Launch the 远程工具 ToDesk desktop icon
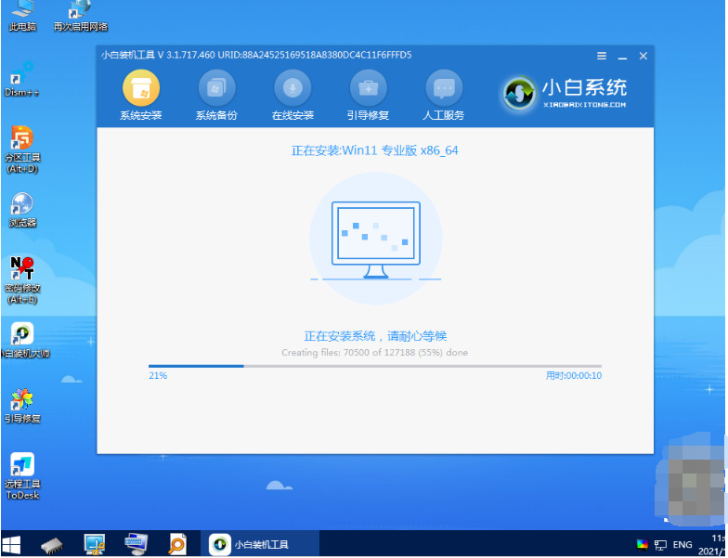The width and height of the screenshot is (728, 558). [x=21, y=472]
